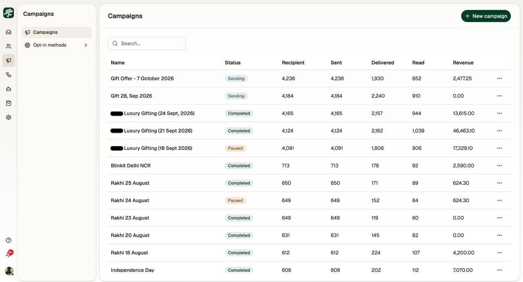This screenshot has height=282, width=523.
Task: Click Sending status of Gift 28, Sep 2026
Action: pos(236,96)
